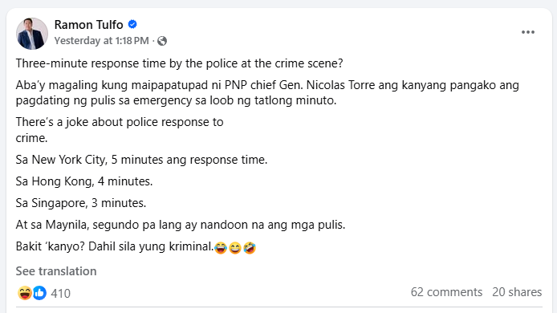Click the globe public audience icon
Image resolution: width=557 pixels, height=313 pixels.
pyautogui.click(x=162, y=41)
